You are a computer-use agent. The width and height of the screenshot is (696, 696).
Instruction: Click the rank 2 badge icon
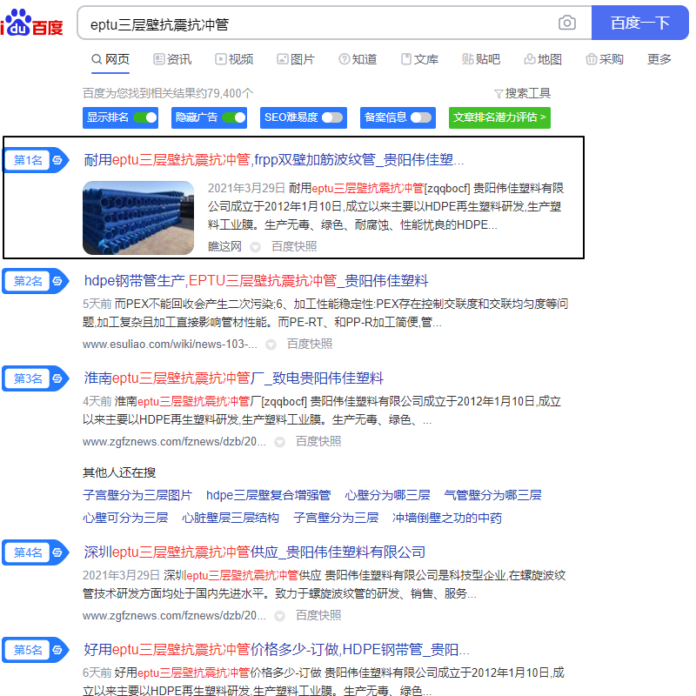click(x=57, y=281)
